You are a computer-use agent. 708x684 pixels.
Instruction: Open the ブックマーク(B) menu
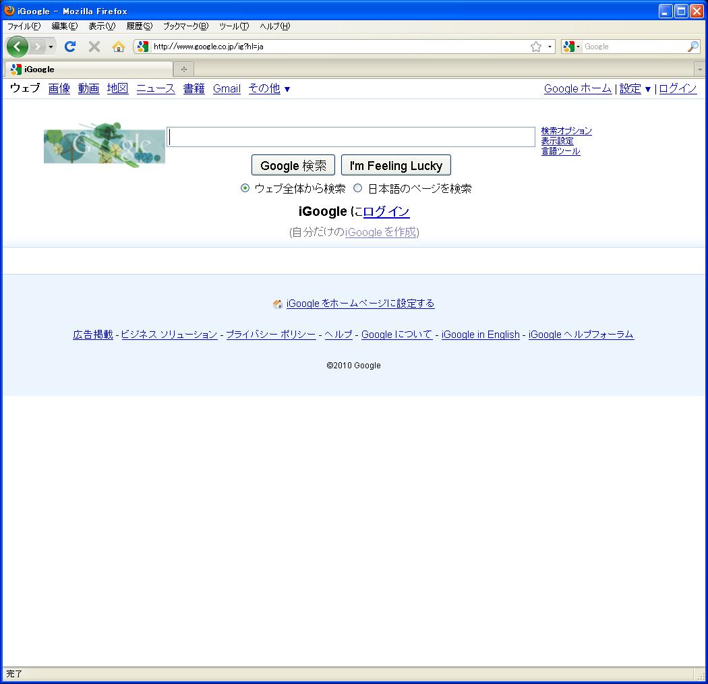pyautogui.click(x=186, y=26)
